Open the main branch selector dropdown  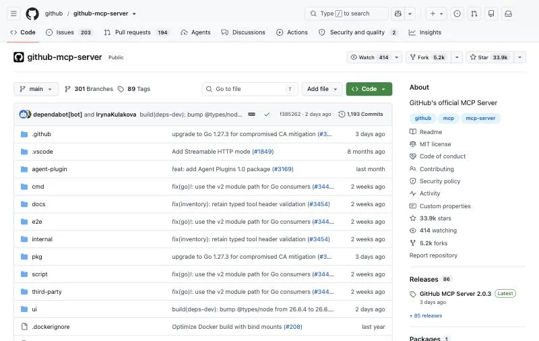click(36, 89)
